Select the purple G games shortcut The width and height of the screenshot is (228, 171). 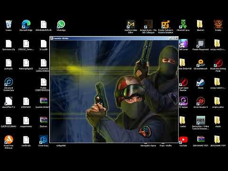point(183,101)
